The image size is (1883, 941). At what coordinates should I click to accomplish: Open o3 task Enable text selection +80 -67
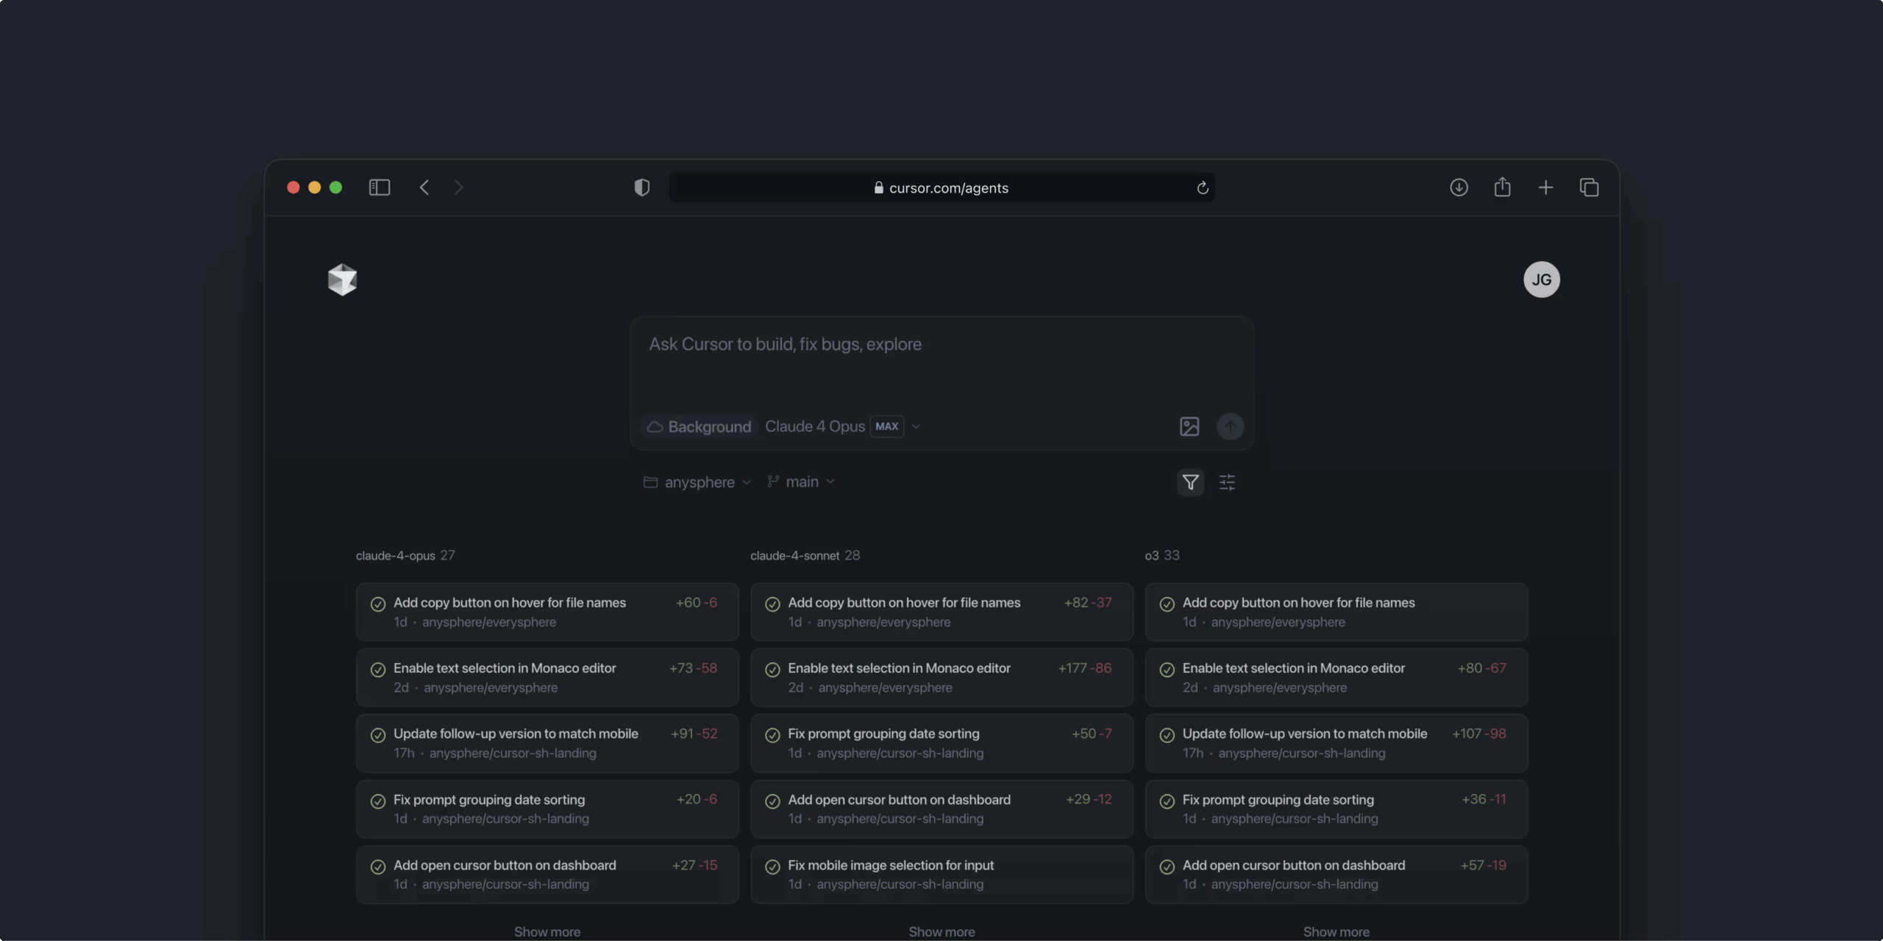[1336, 677]
